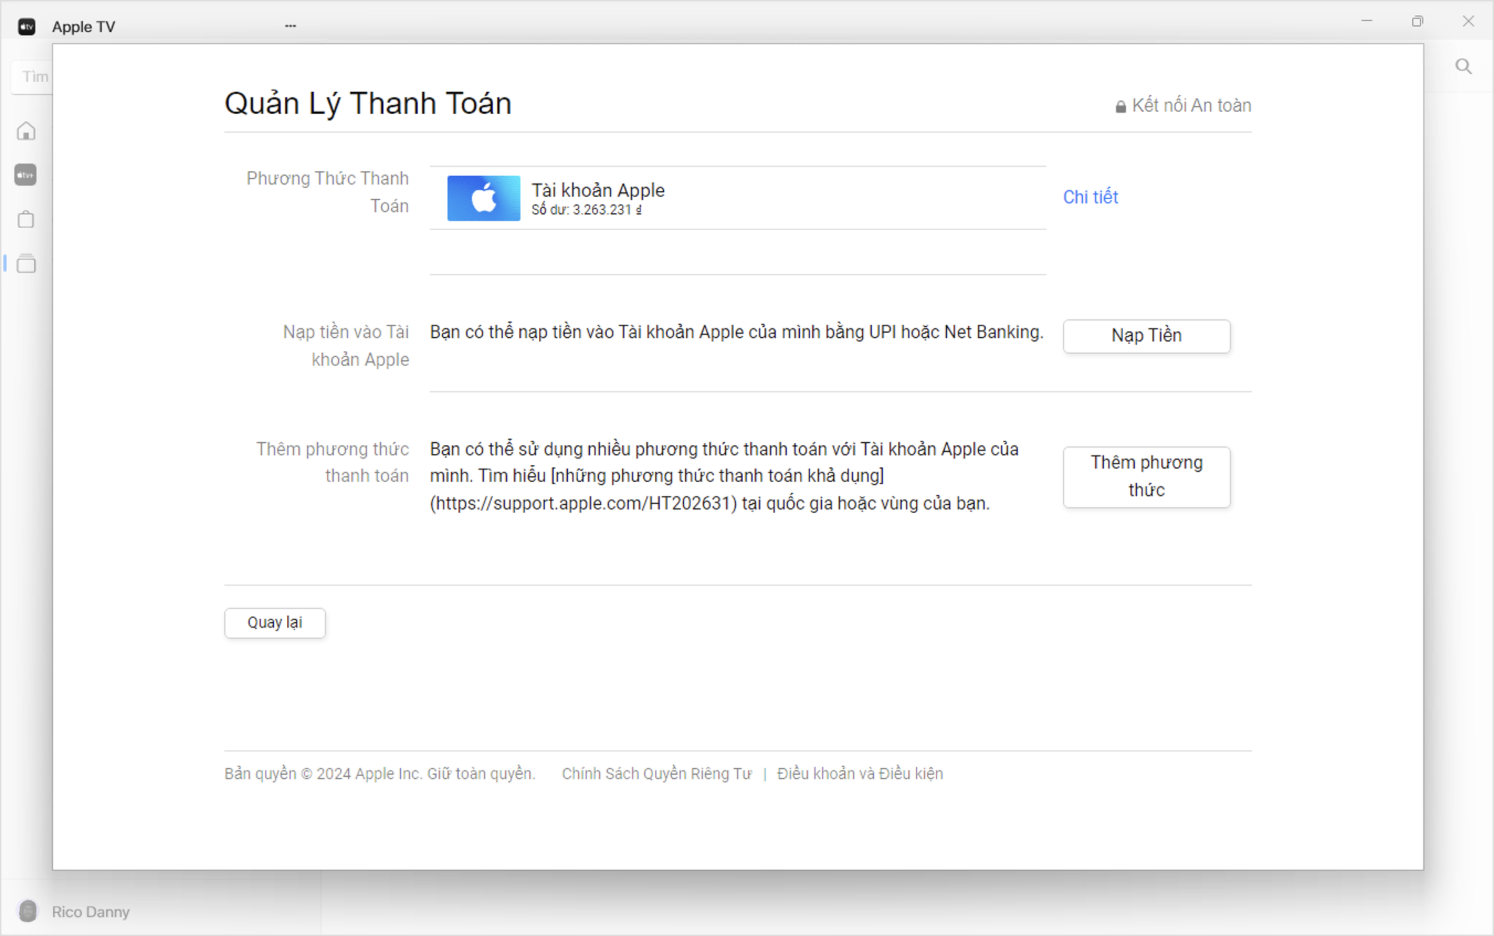Click the Nạp Tiền button
The image size is (1494, 936).
(x=1146, y=336)
